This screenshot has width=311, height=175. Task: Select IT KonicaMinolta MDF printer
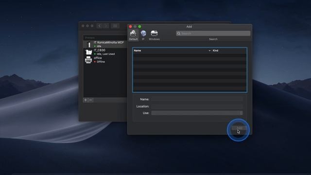point(105,44)
